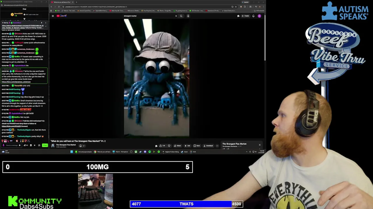The width and height of the screenshot is (373, 209).
Task: Open the steampowered Valkyrie Rising link in chat
Action: [23, 26]
